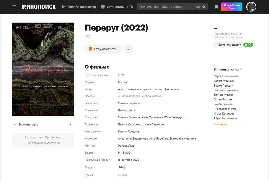Image resolution: width=269 pixels, height=181 pixels.
Task: Open artist Алла Борейша
Action: [x=159, y=138]
